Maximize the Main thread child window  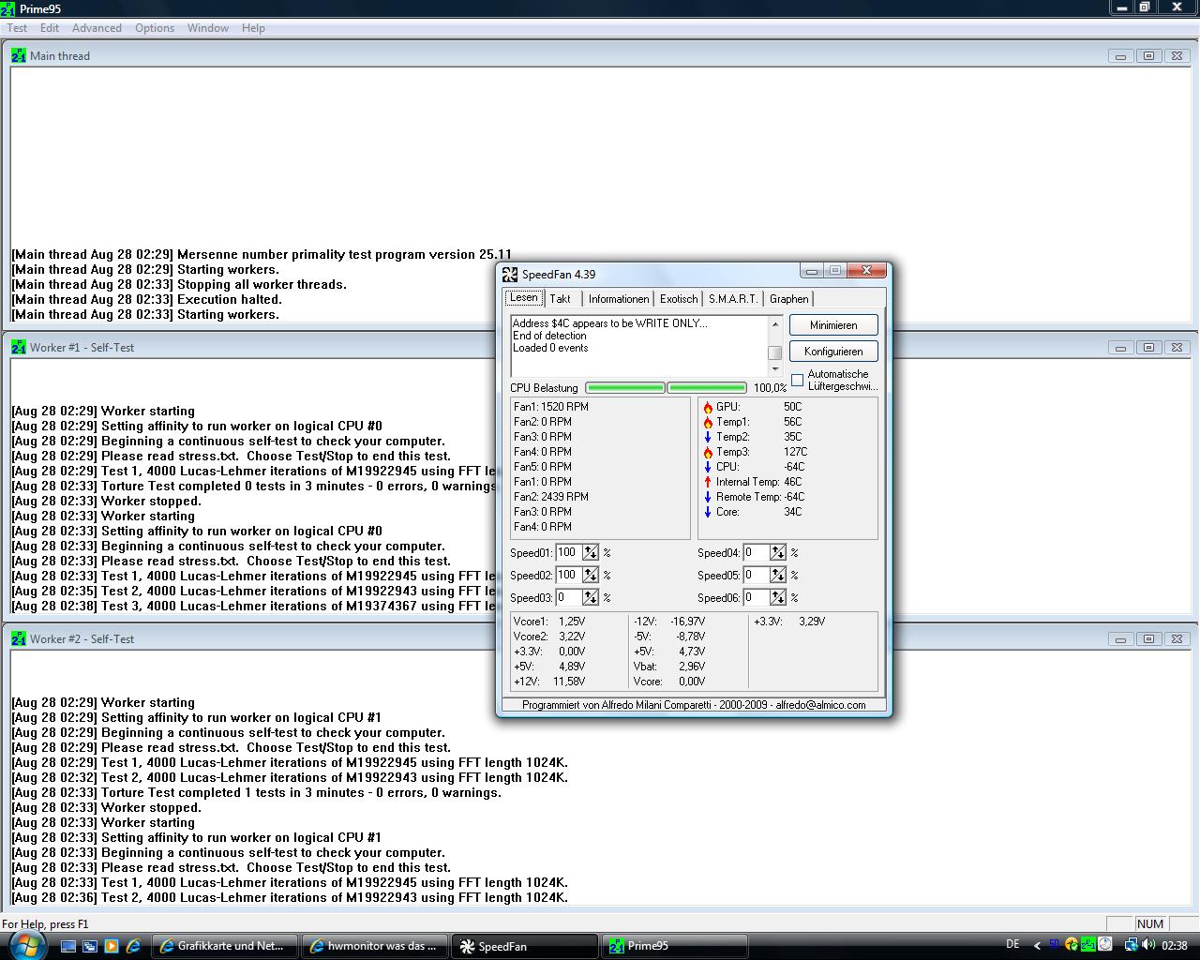(1148, 56)
